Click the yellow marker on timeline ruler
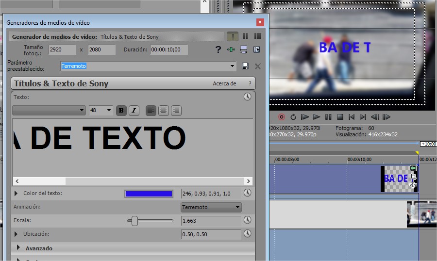The image size is (437, 261). pyautogui.click(x=417, y=153)
